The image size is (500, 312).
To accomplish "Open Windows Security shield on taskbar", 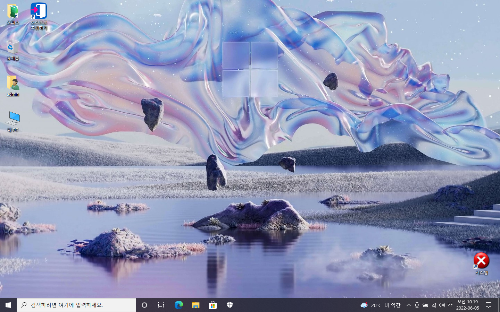I will pyautogui.click(x=230, y=305).
